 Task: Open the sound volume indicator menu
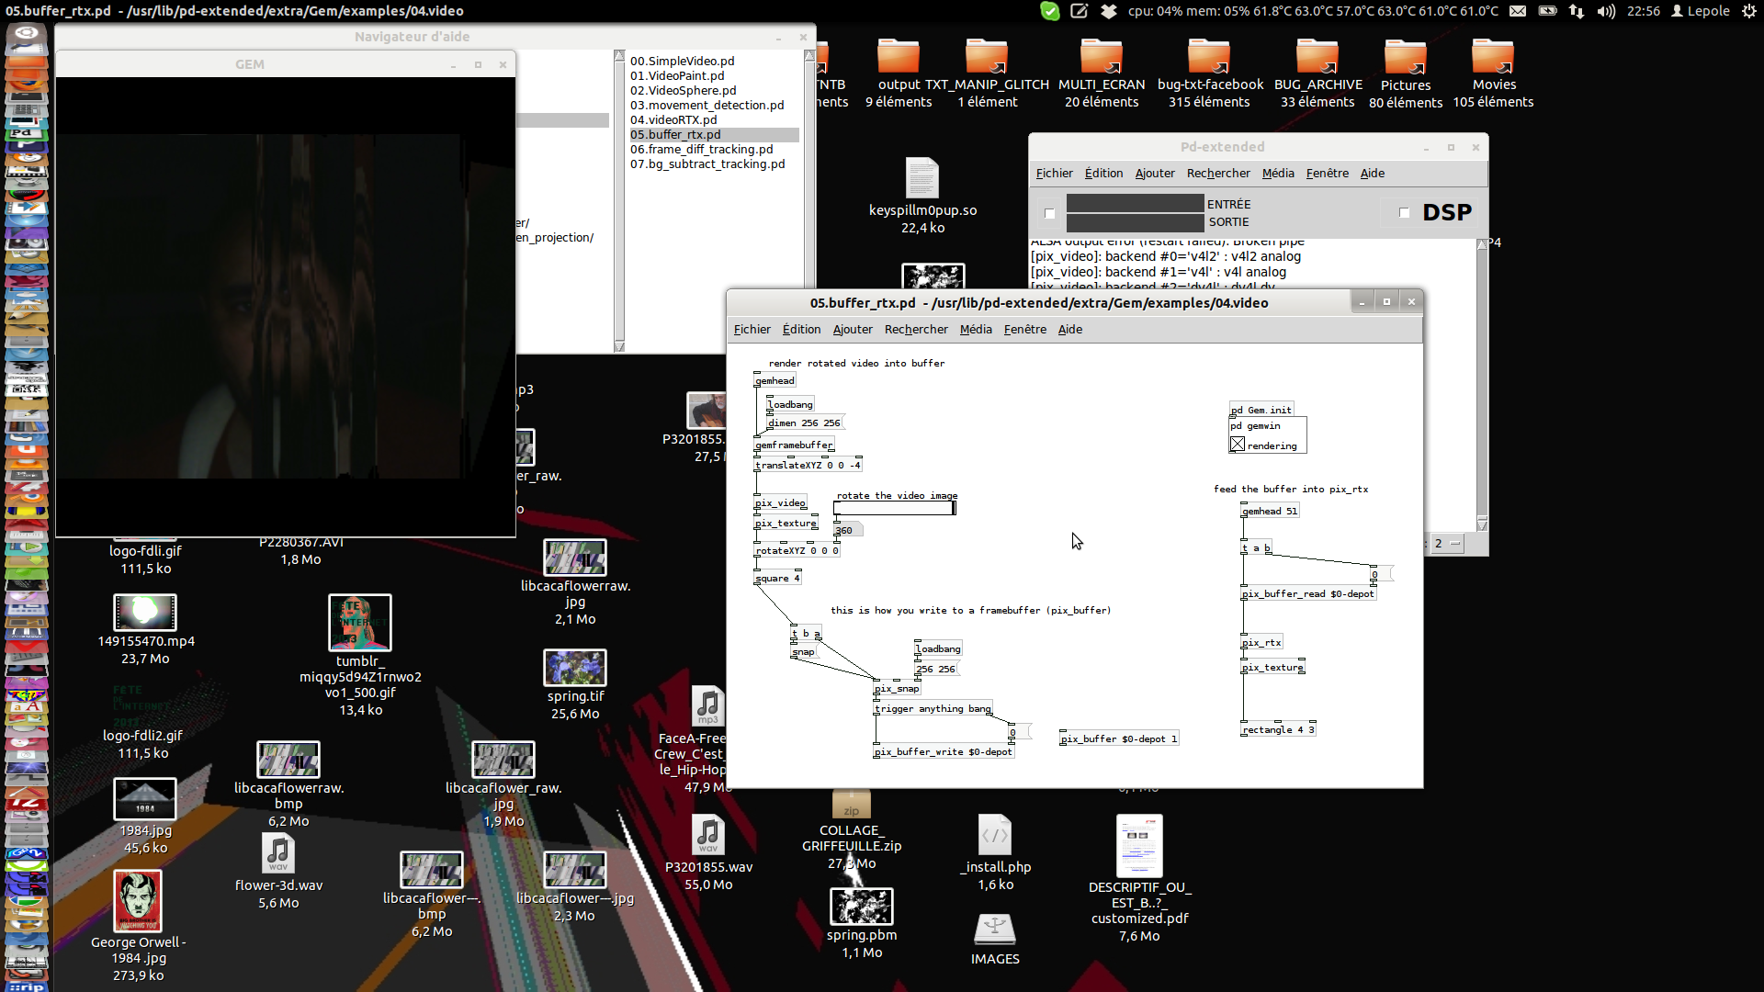pyautogui.click(x=1606, y=11)
